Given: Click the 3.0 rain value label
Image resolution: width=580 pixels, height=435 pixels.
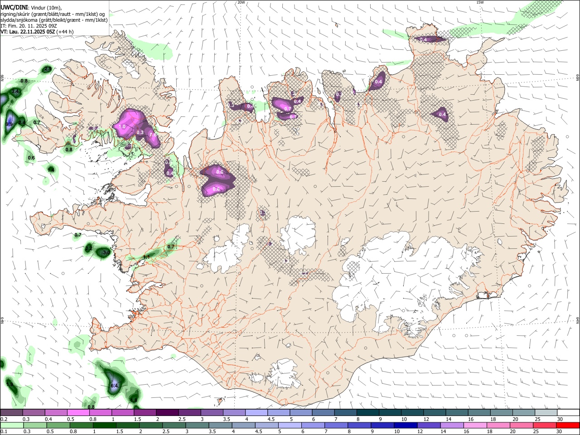Looking at the screenshot, I should (106, 252).
